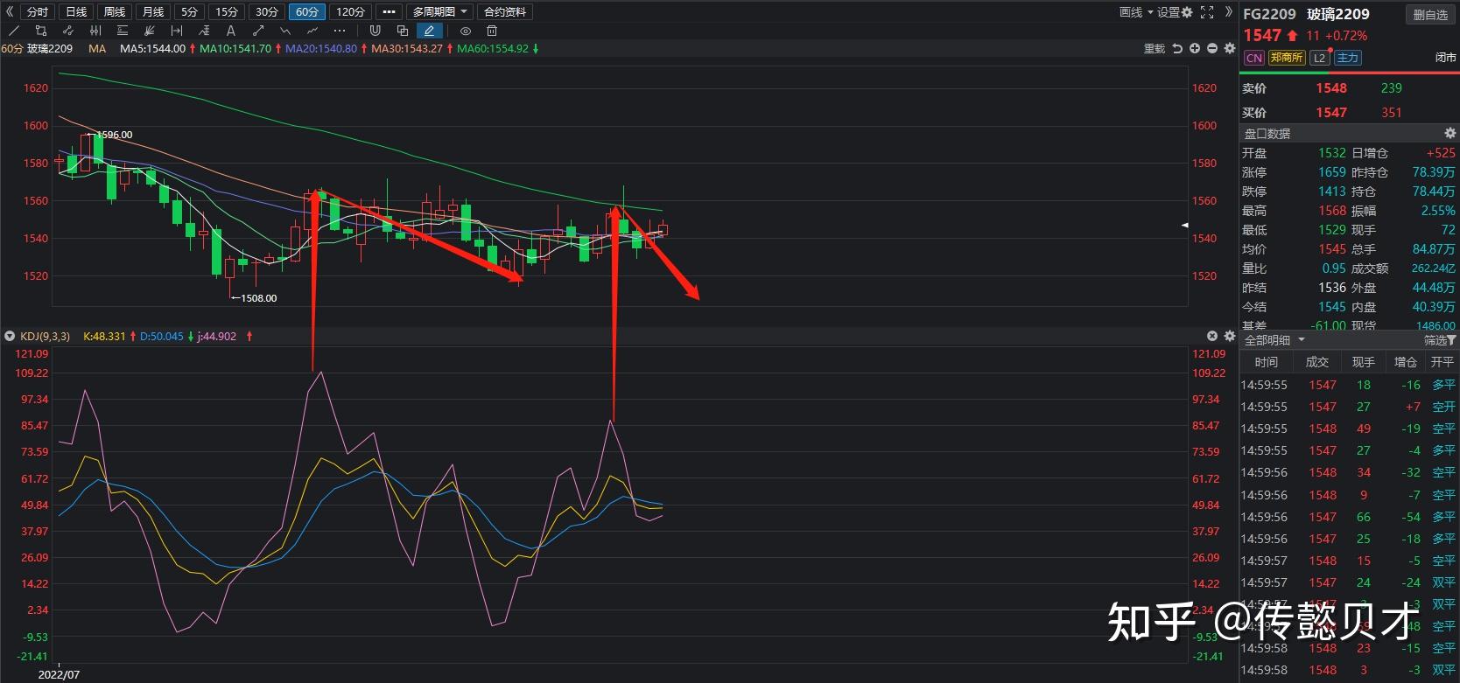Switch to the 日线 period tab
The width and height of the screenshot is (1460, 683).
click(77, 12)
